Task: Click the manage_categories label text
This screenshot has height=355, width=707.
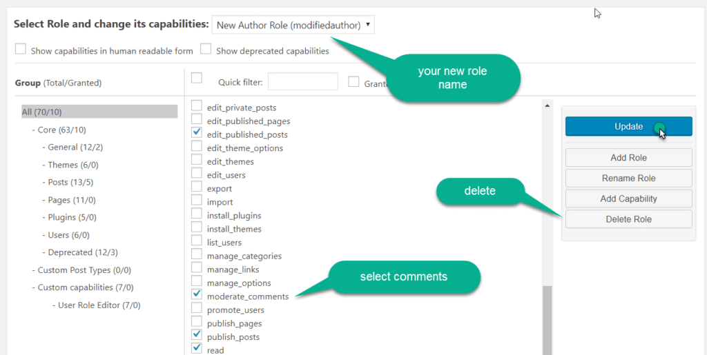Action: (x=244, y=256)
